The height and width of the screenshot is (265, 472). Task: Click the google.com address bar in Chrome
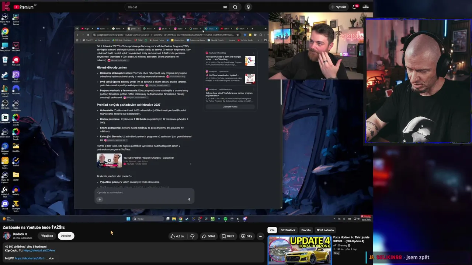(x=166, y=35)
